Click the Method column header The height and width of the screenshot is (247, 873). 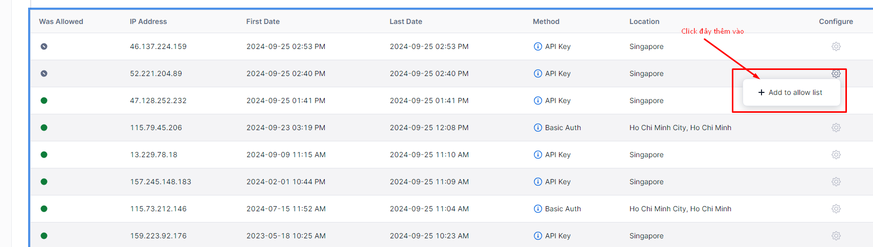(x=546, y=21)
